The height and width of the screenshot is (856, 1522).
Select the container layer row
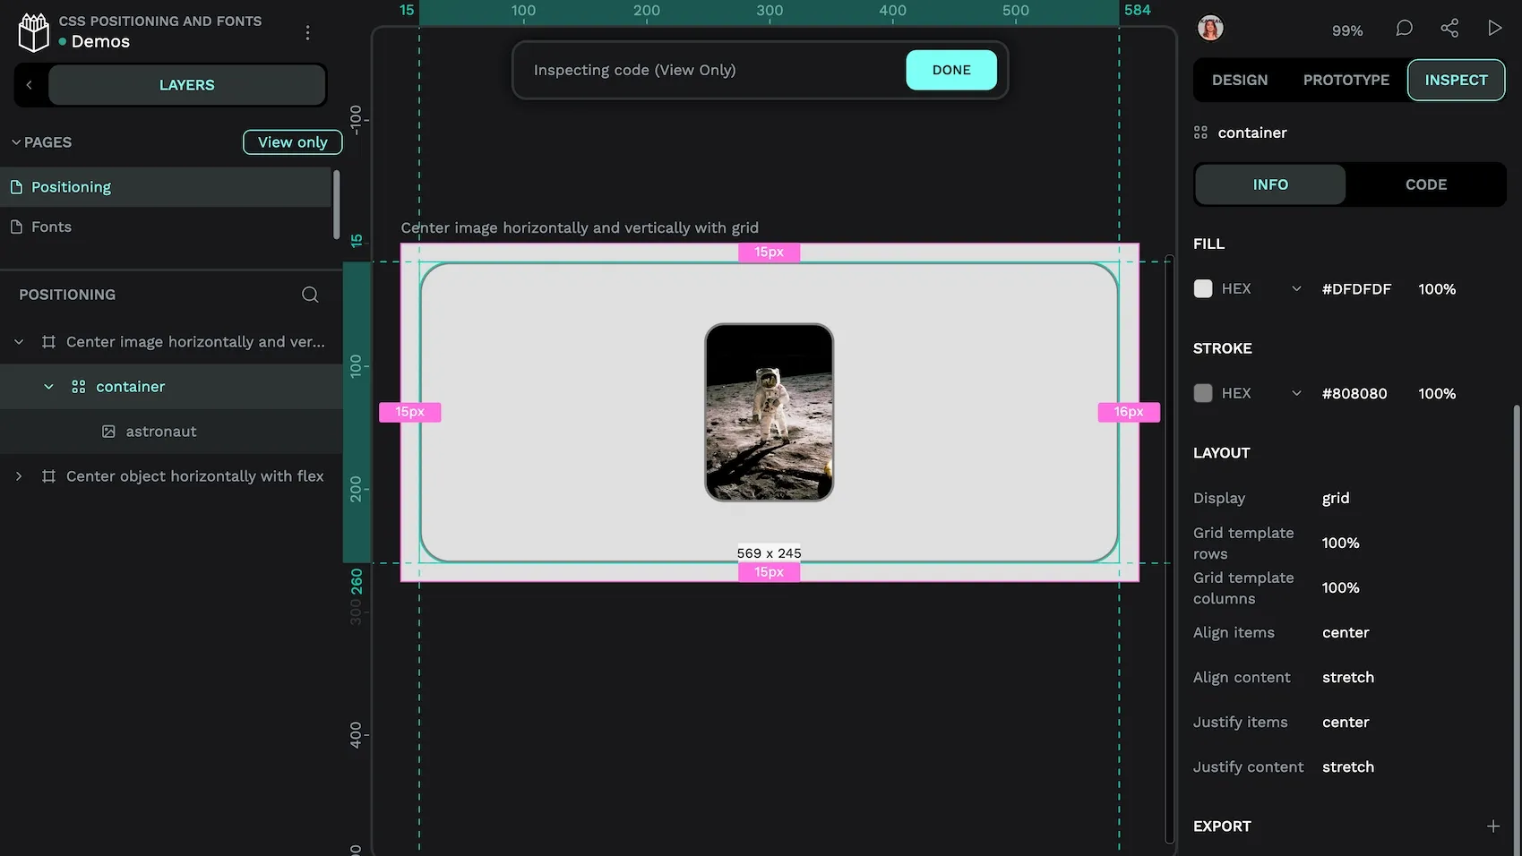point(171,387)
